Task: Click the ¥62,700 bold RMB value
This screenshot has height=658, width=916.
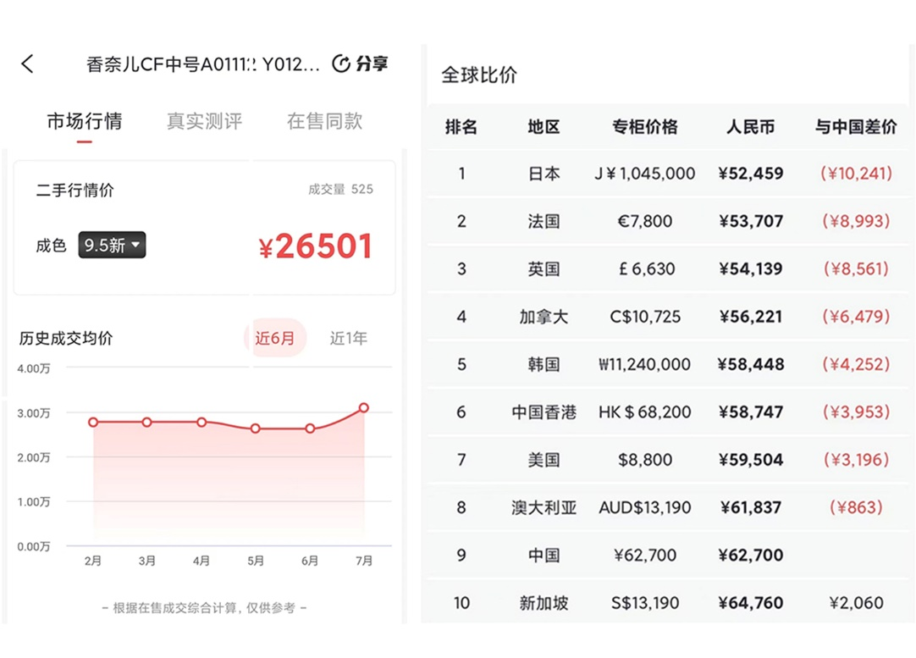Action: coord(751,556)
